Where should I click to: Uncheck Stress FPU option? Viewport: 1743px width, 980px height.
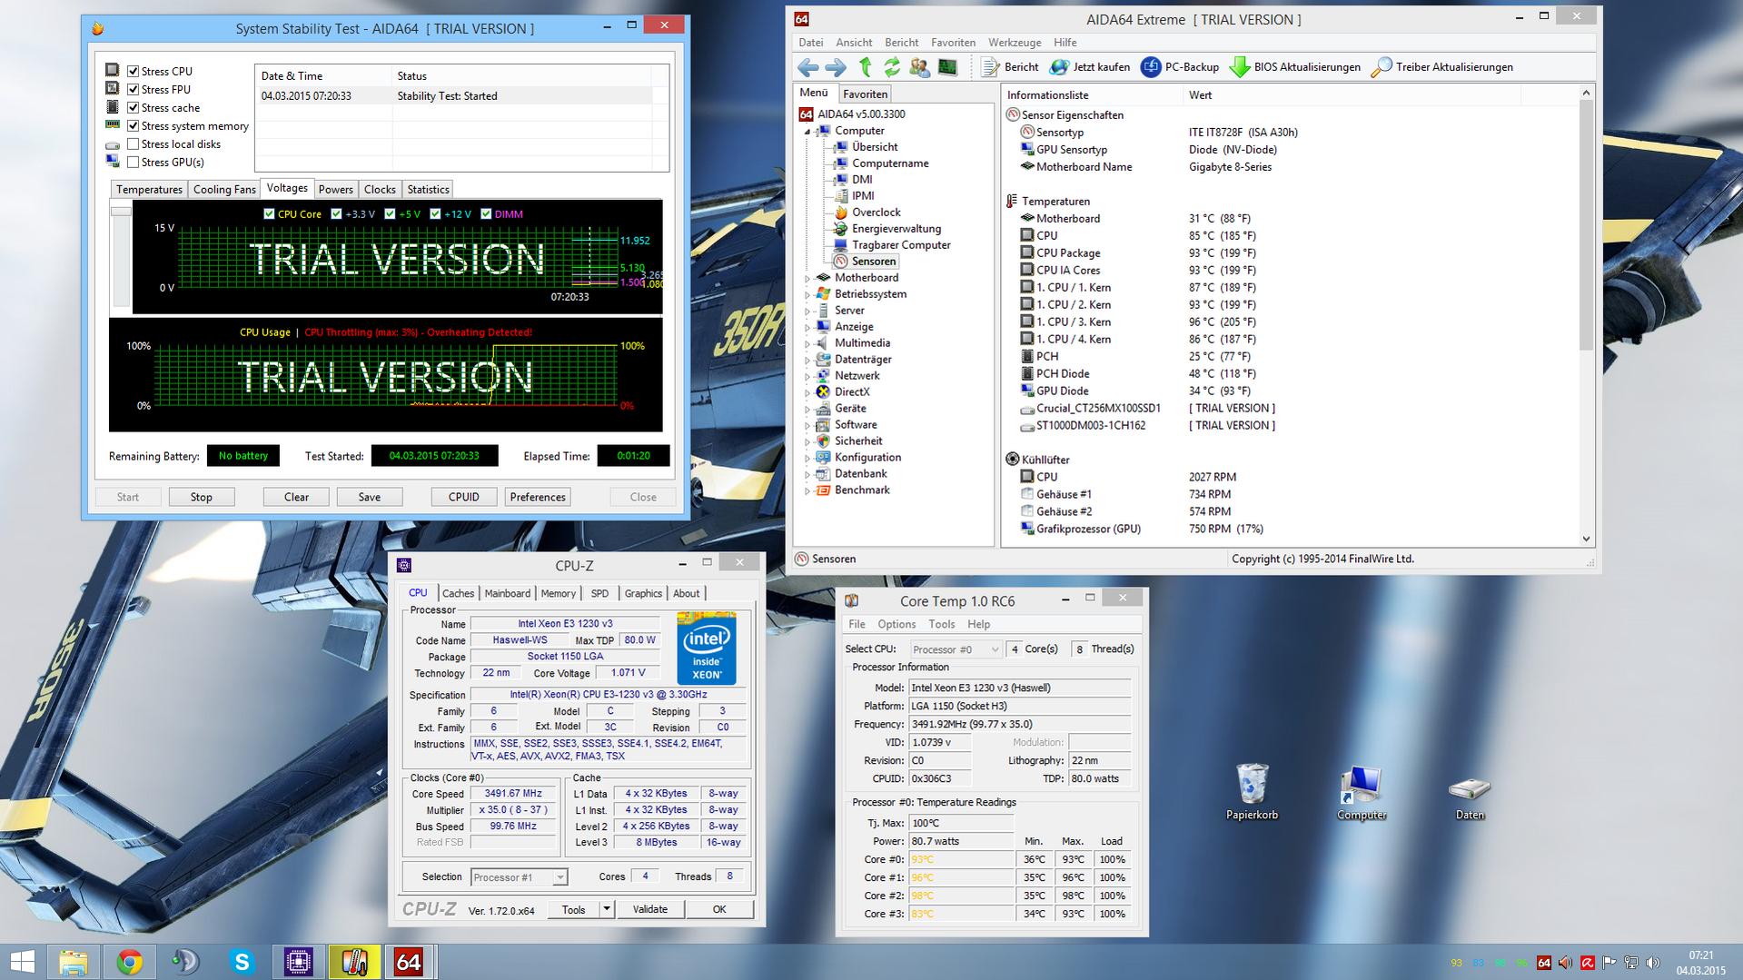pos(134,89)
